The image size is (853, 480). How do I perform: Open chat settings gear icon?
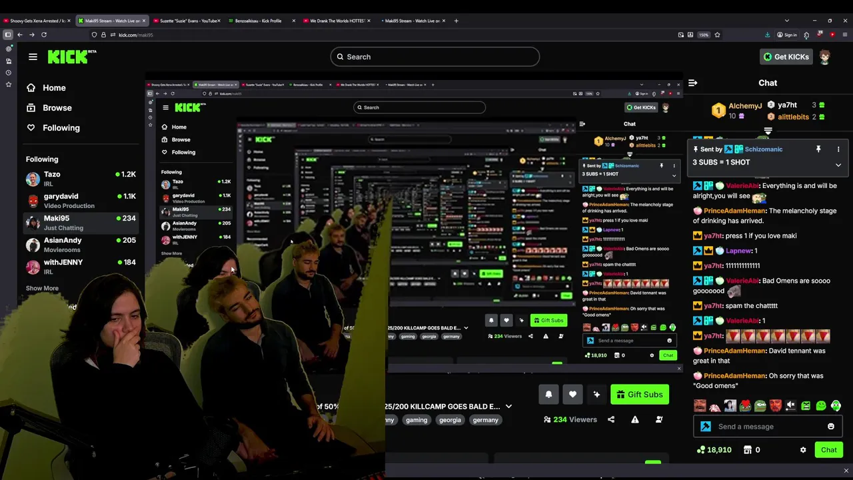click(803, 449)
